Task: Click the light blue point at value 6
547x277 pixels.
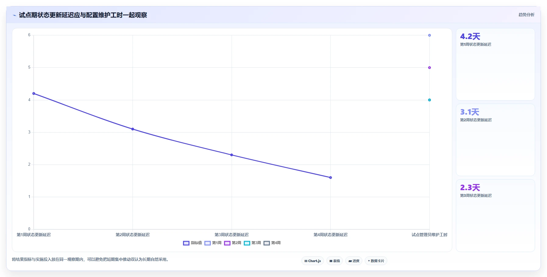Action: click(x=429, y=35)
